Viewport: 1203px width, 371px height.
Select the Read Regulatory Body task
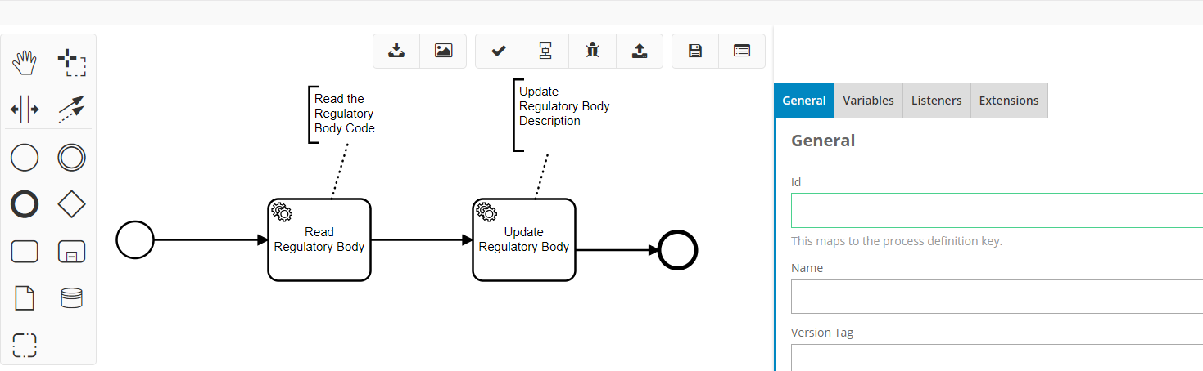click(319, 240)
